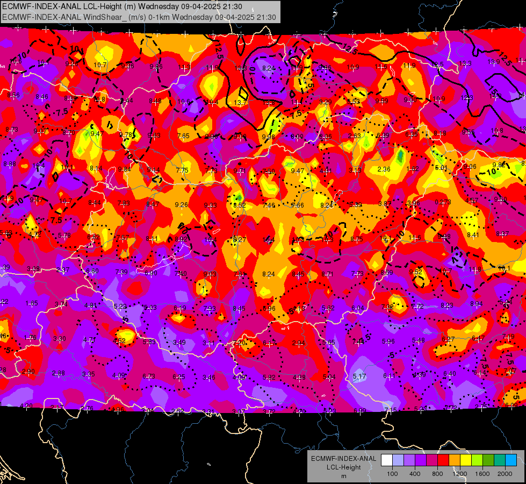Click the wind shear value 4.81
Screen dimensions: 526x484
tap(91, 305)
